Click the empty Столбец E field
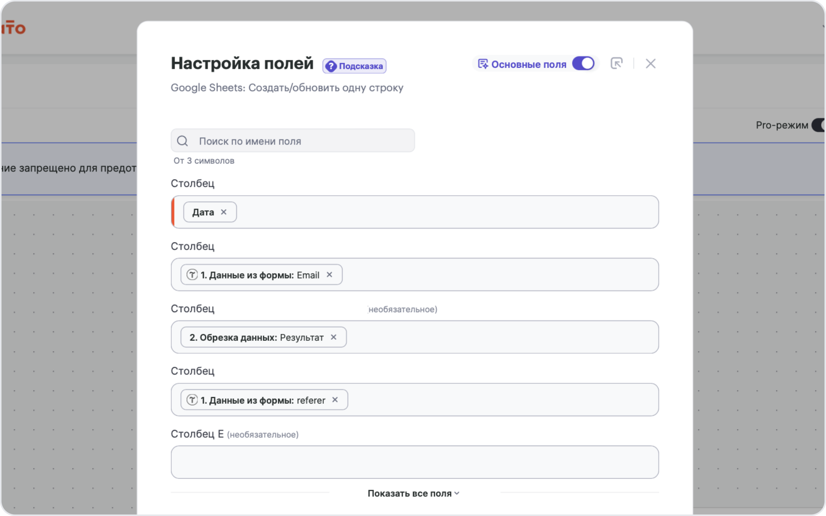This screenshot has width=826, height=516. pyautogui.click(x=415, y=462)
